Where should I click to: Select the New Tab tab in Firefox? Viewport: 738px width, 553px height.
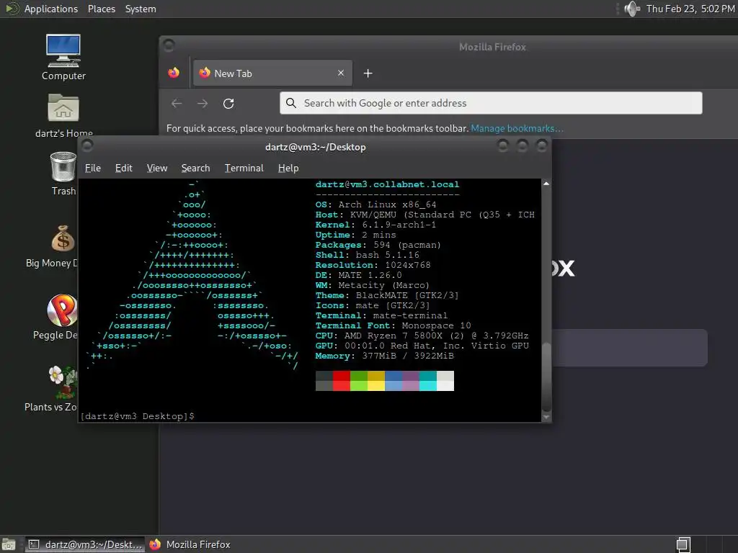[x=272, y=73]
